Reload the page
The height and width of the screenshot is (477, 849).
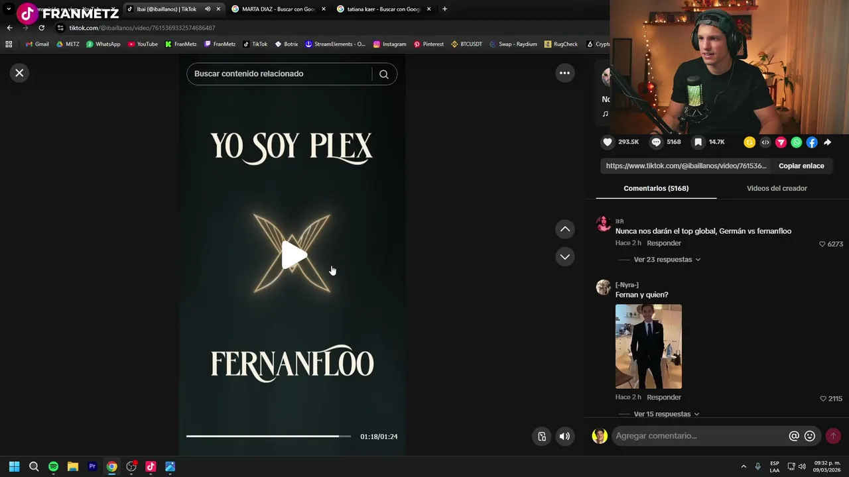coord(41,28)
